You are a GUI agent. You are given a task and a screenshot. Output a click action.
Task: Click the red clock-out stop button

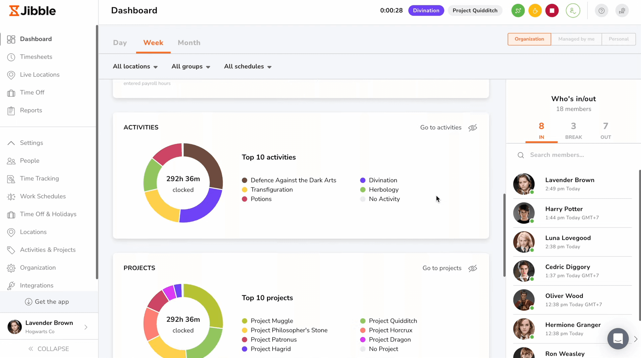(x=552, y=11)
